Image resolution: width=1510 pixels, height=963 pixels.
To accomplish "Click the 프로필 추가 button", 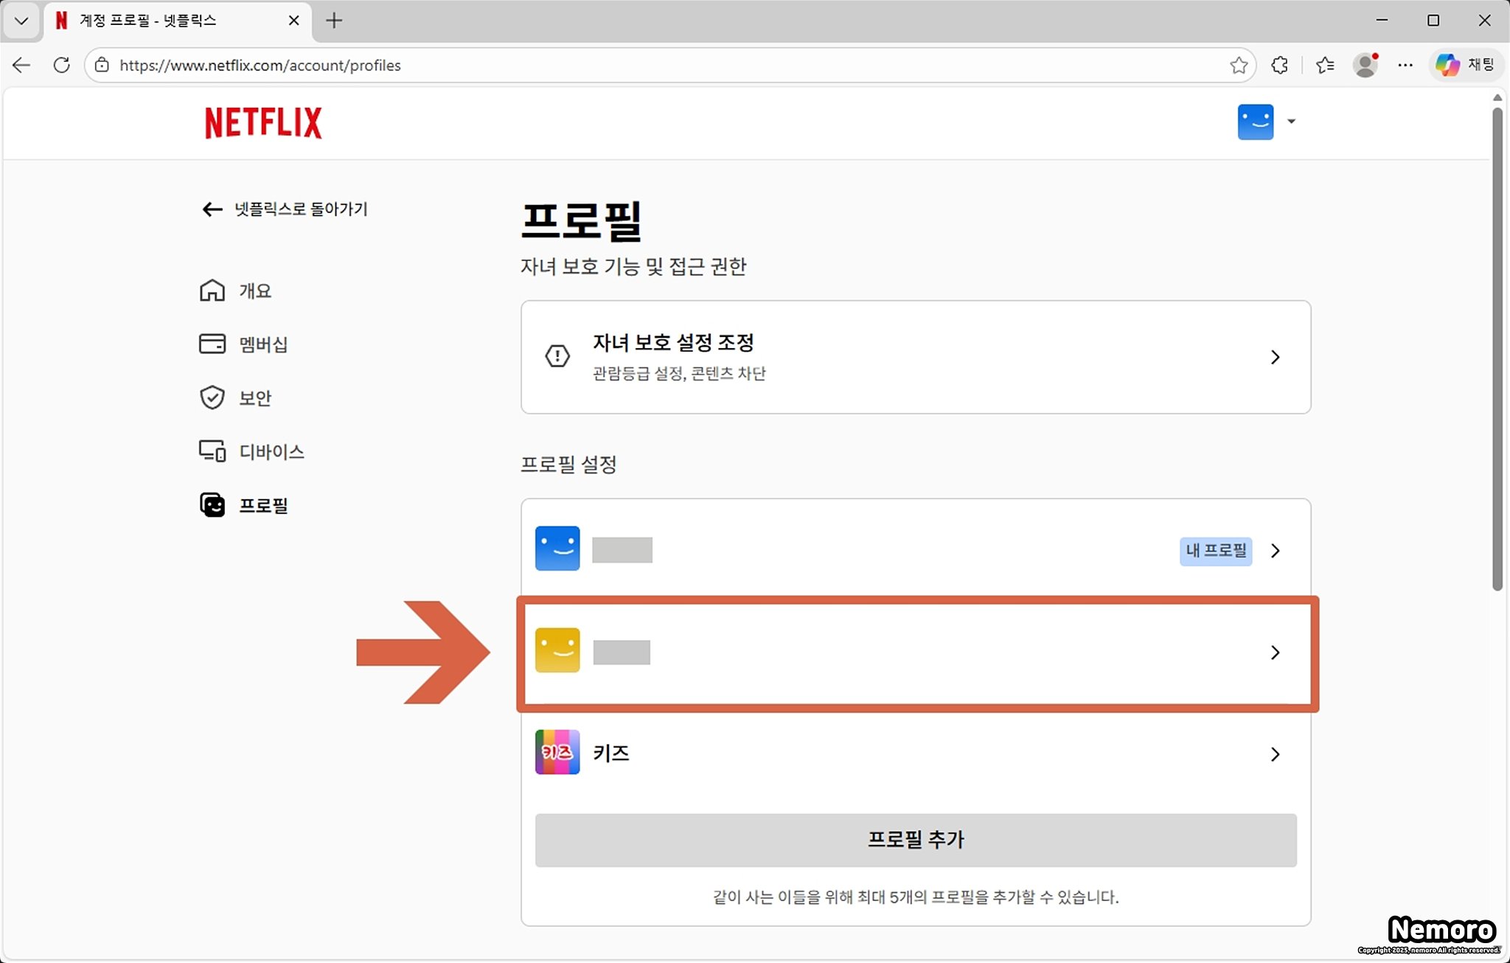I will 915,840.
